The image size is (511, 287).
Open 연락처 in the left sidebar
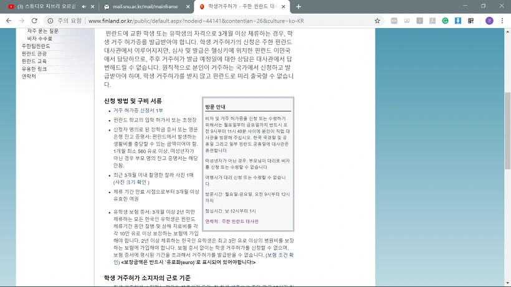pos(29,76)
